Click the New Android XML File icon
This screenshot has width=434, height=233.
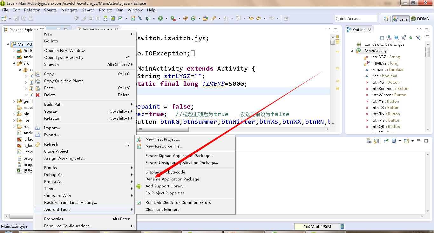pos(133,18)
